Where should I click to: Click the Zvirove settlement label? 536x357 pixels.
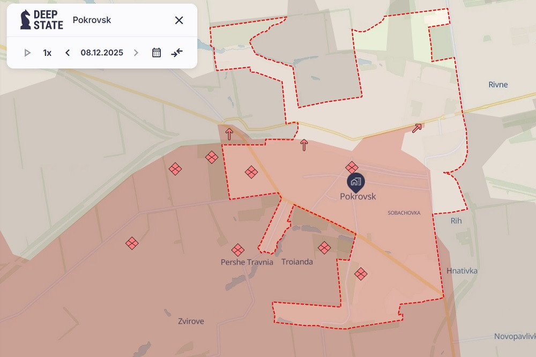click(x=191, y=322)
